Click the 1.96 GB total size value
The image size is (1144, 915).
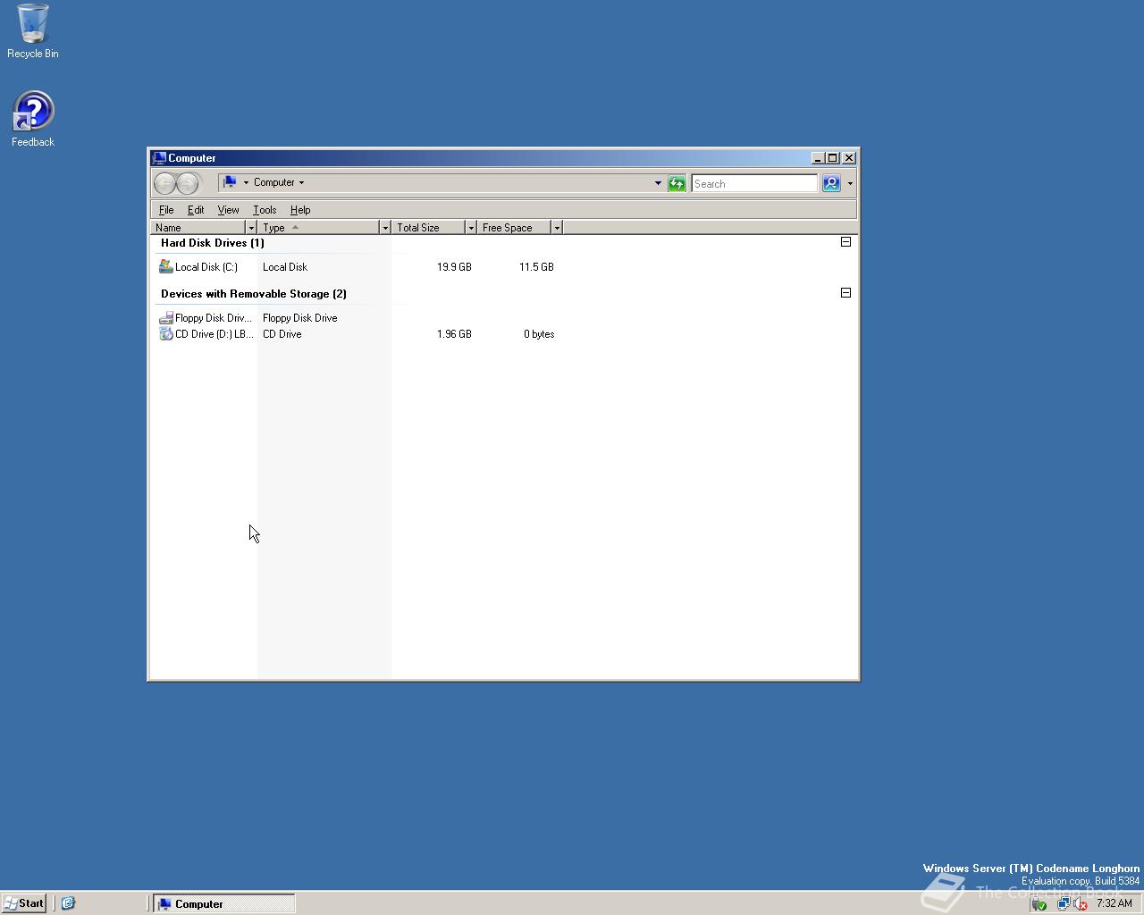click(454, 334)
